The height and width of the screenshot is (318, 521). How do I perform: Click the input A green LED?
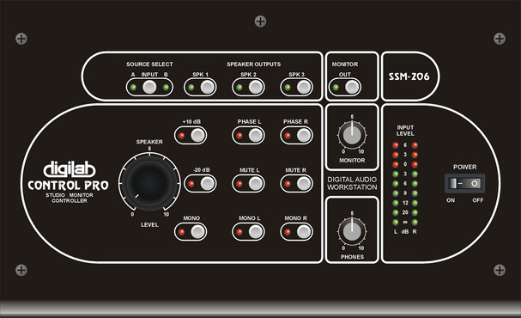[x=133, y=88]
